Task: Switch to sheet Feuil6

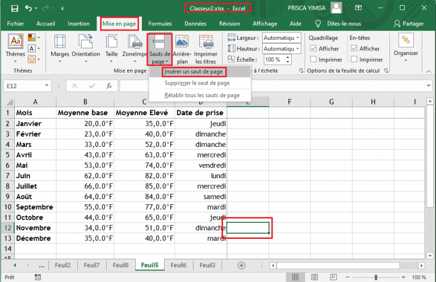Action: coord(178,265)
